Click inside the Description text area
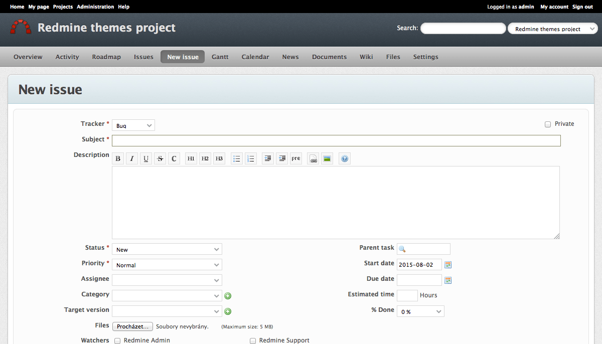Viewport: 602px width, 344px height. 336,203
